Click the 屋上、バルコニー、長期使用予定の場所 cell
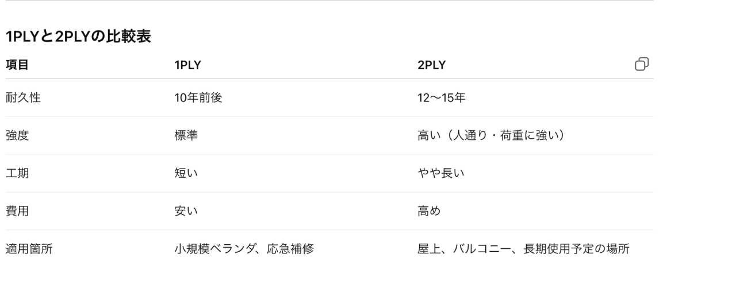 523,249
